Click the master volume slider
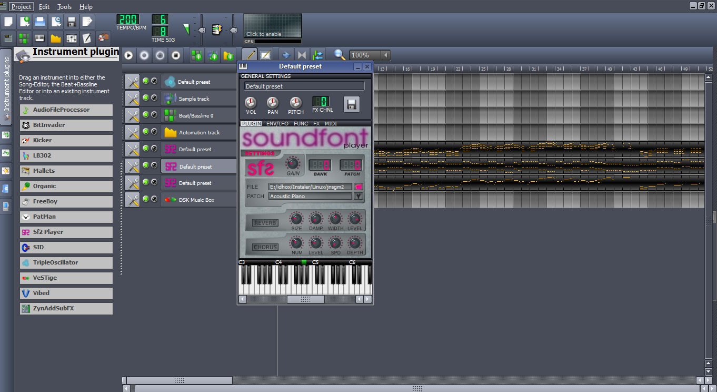This screenshot has width=717, height=392. (x=201, y=30)
